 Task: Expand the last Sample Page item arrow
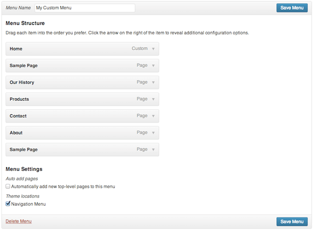click(153, 149)
